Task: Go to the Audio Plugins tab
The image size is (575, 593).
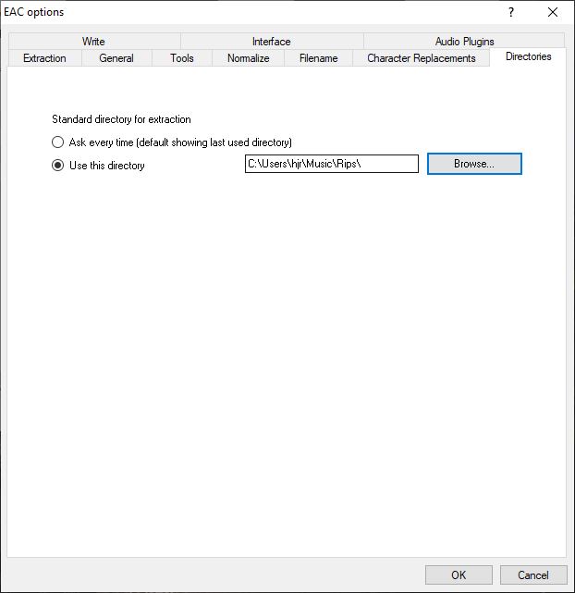Action: pyautogui.click(x=464, y=42)
